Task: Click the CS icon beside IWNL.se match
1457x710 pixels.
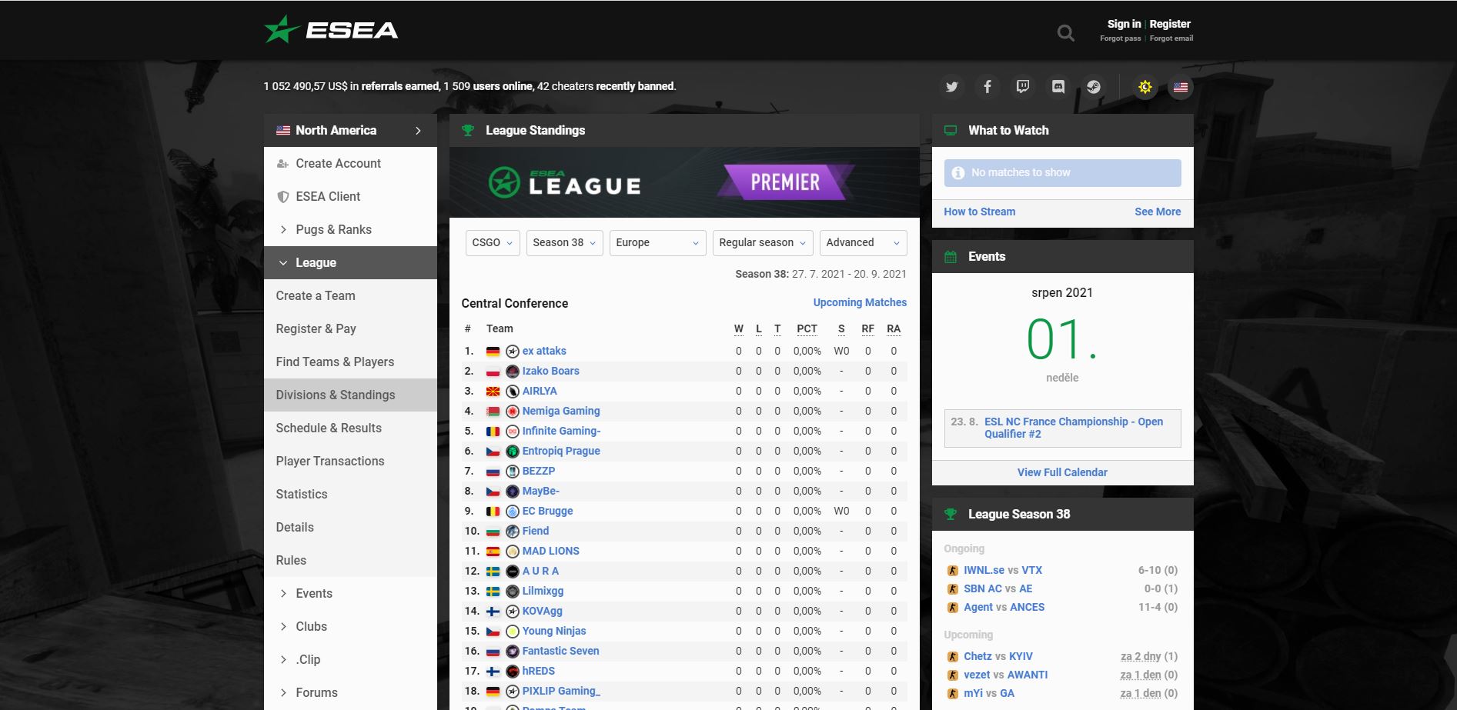Action: pyautogui.click(x=952, y=571)
